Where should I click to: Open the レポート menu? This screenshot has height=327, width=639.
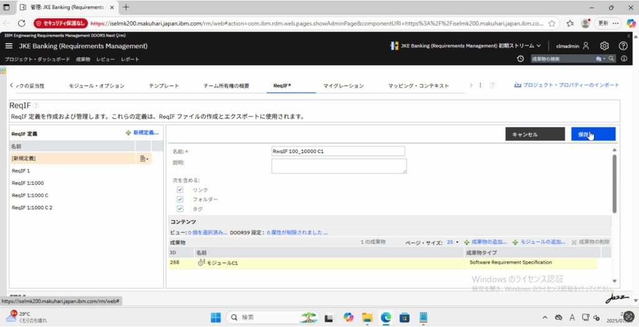point(130,59)
